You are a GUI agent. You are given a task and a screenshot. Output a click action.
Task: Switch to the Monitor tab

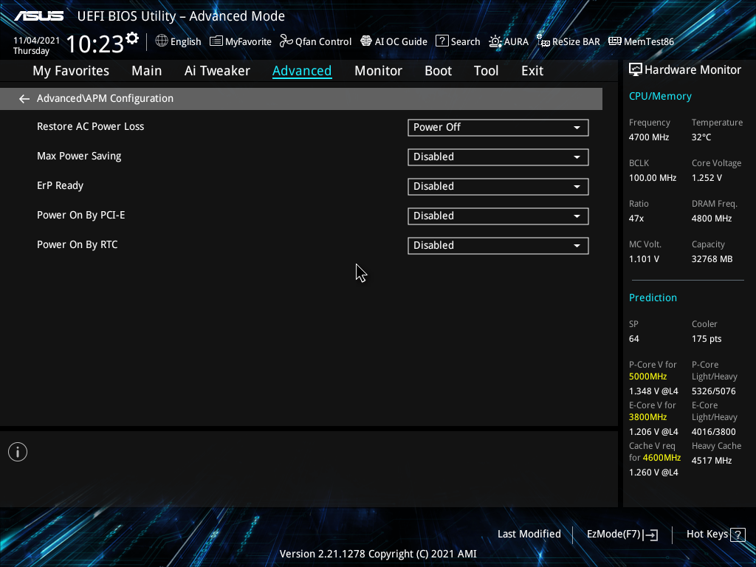pos(378,71)
